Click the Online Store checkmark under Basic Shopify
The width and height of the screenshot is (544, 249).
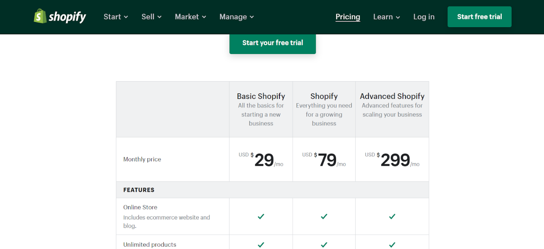(x=261, y=216)
